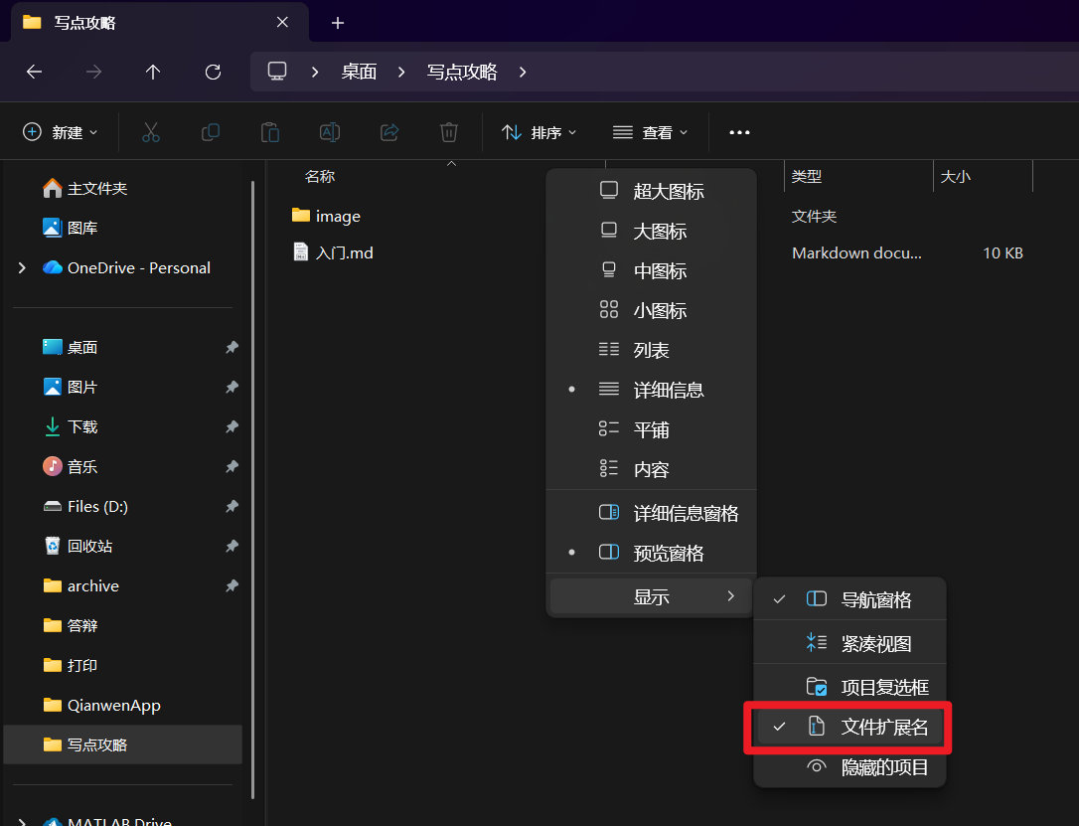This screenshot has width=1079, height=826.
Task: Click the Cut scissors icon in toolbar
Action: 151,132
